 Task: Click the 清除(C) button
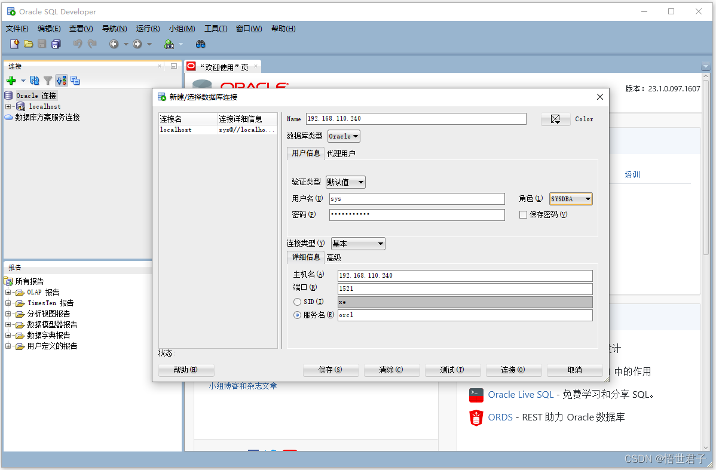click(391, 370)
